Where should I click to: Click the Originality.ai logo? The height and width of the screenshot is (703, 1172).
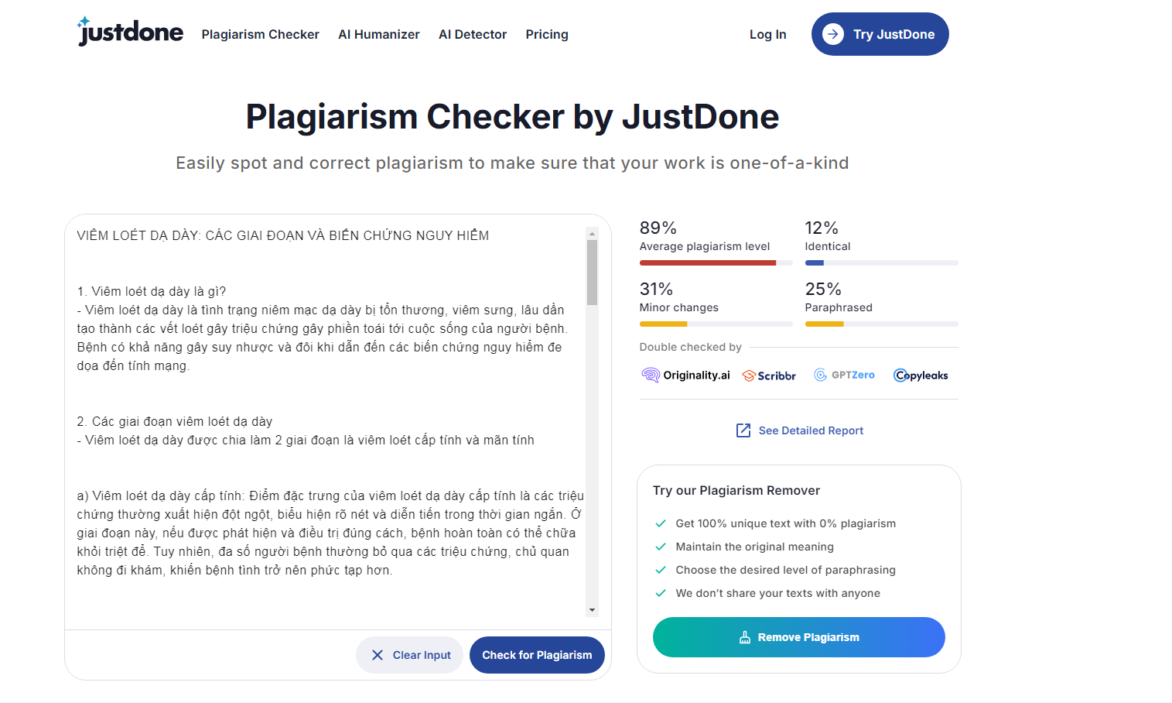point(685,376)
